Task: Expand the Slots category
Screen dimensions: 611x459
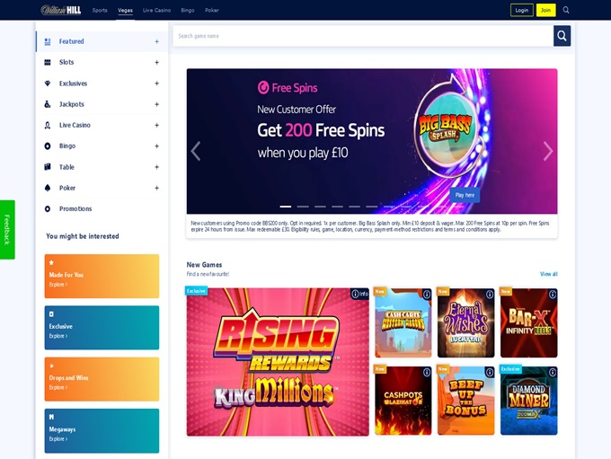Action: coord(156,62)
